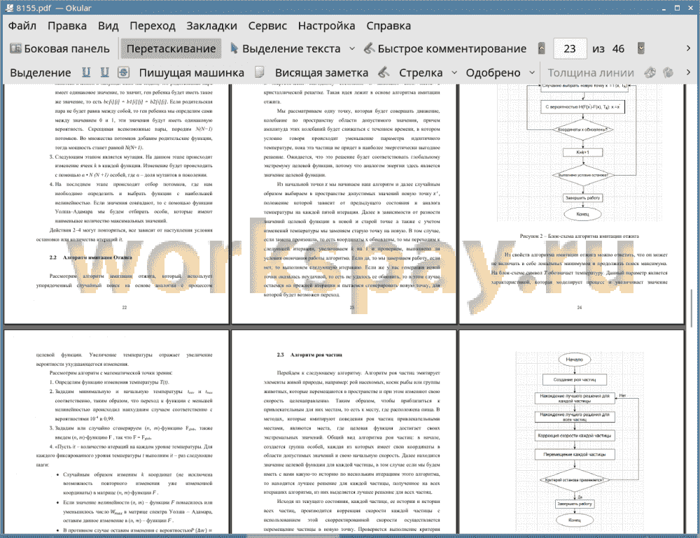This screenshot has height=538, width=700.
Task: Open the Справка menu
Action: click(388, 26)
